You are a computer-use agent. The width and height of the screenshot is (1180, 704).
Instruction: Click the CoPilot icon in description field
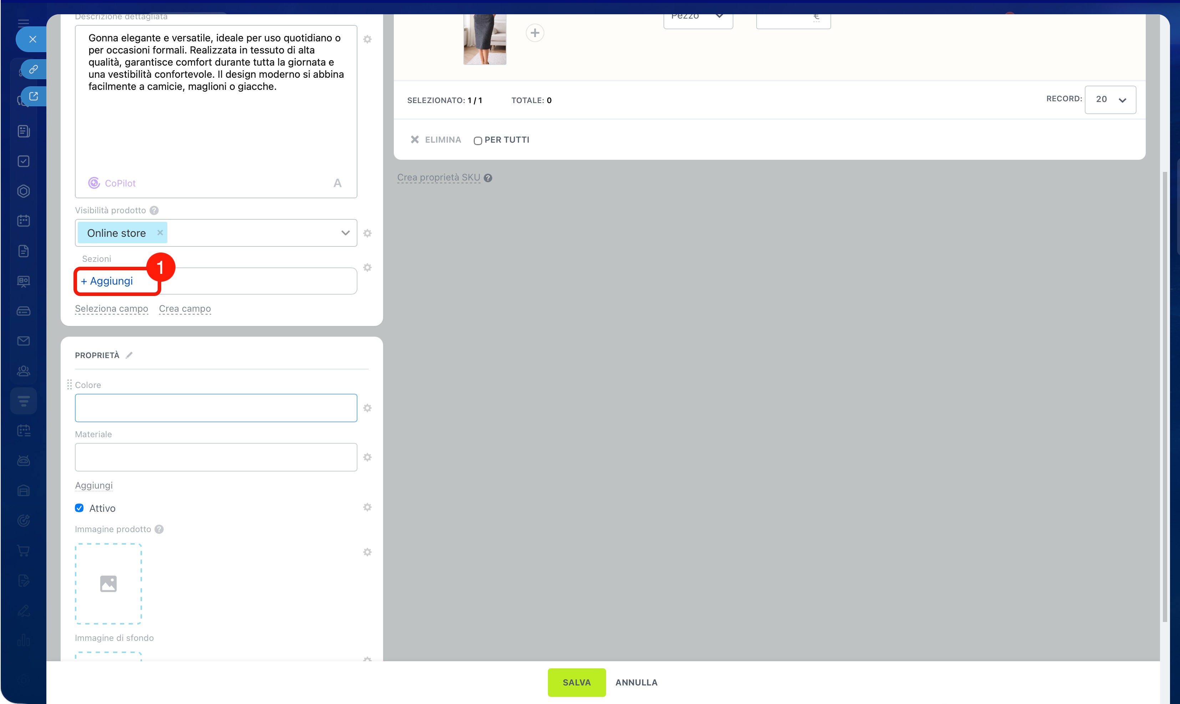tap(94, 183)
